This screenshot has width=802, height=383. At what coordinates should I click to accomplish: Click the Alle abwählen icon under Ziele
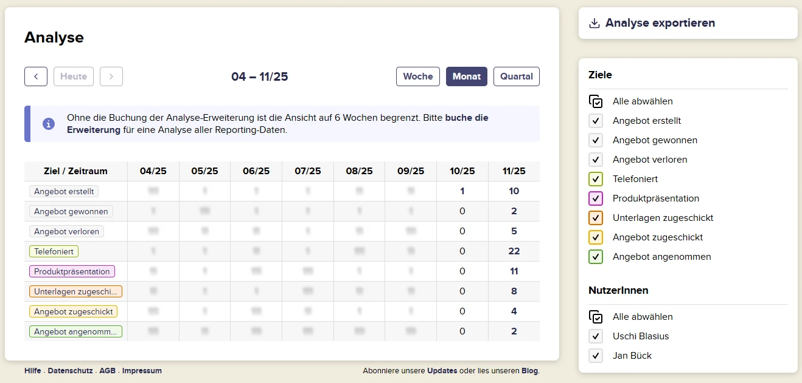click(x=596, y=101)
